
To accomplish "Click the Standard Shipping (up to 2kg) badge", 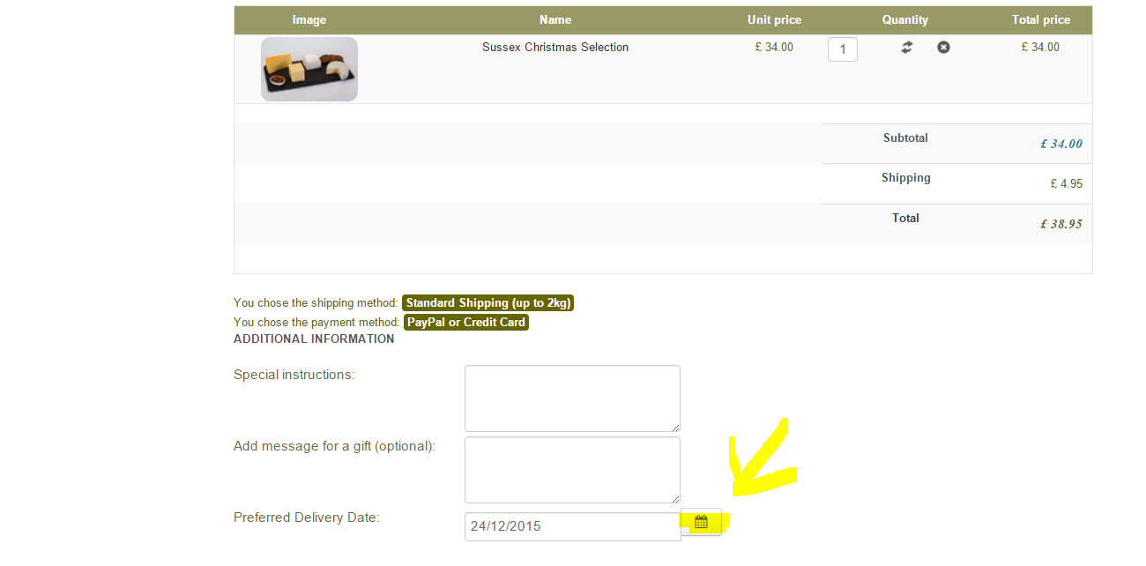I will [x=488, y=303].
